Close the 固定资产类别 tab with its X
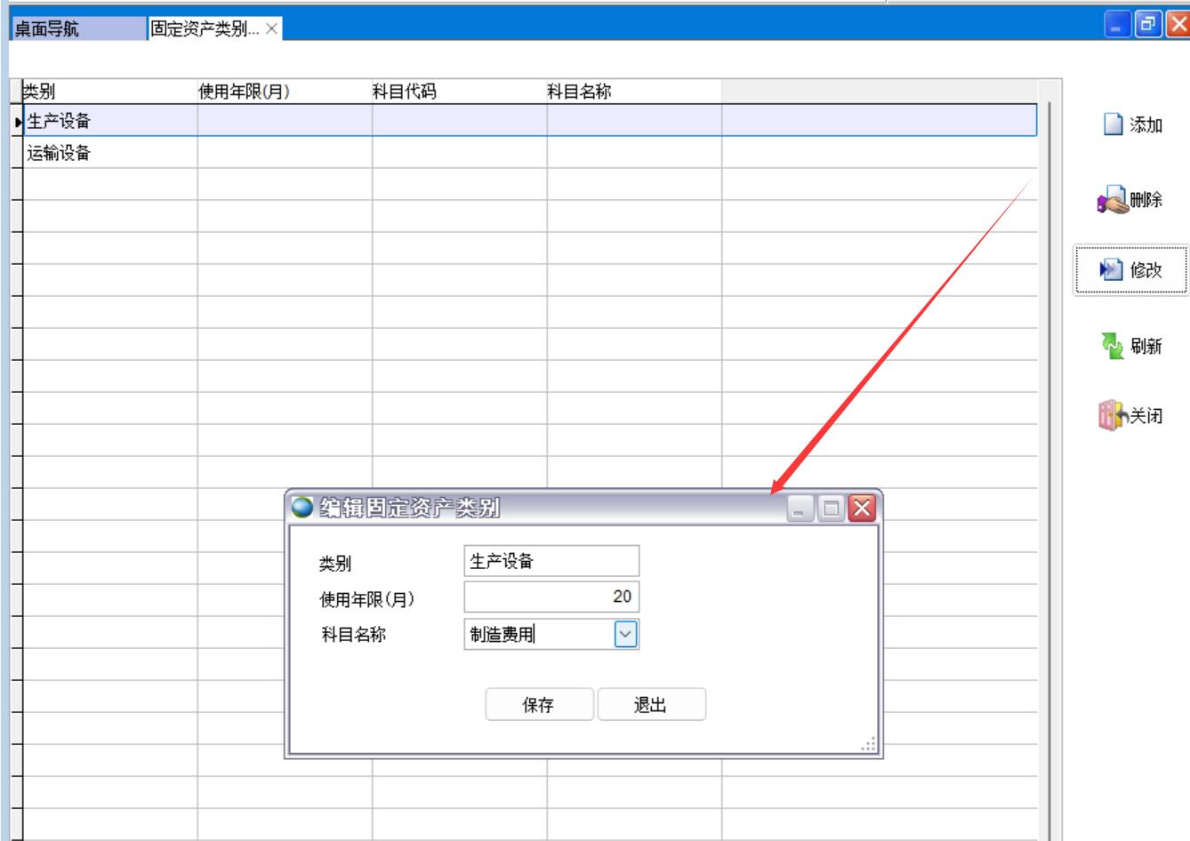 click(x=271, y=29)
